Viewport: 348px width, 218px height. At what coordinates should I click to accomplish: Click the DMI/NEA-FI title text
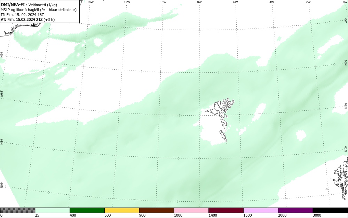pos(13,5)
